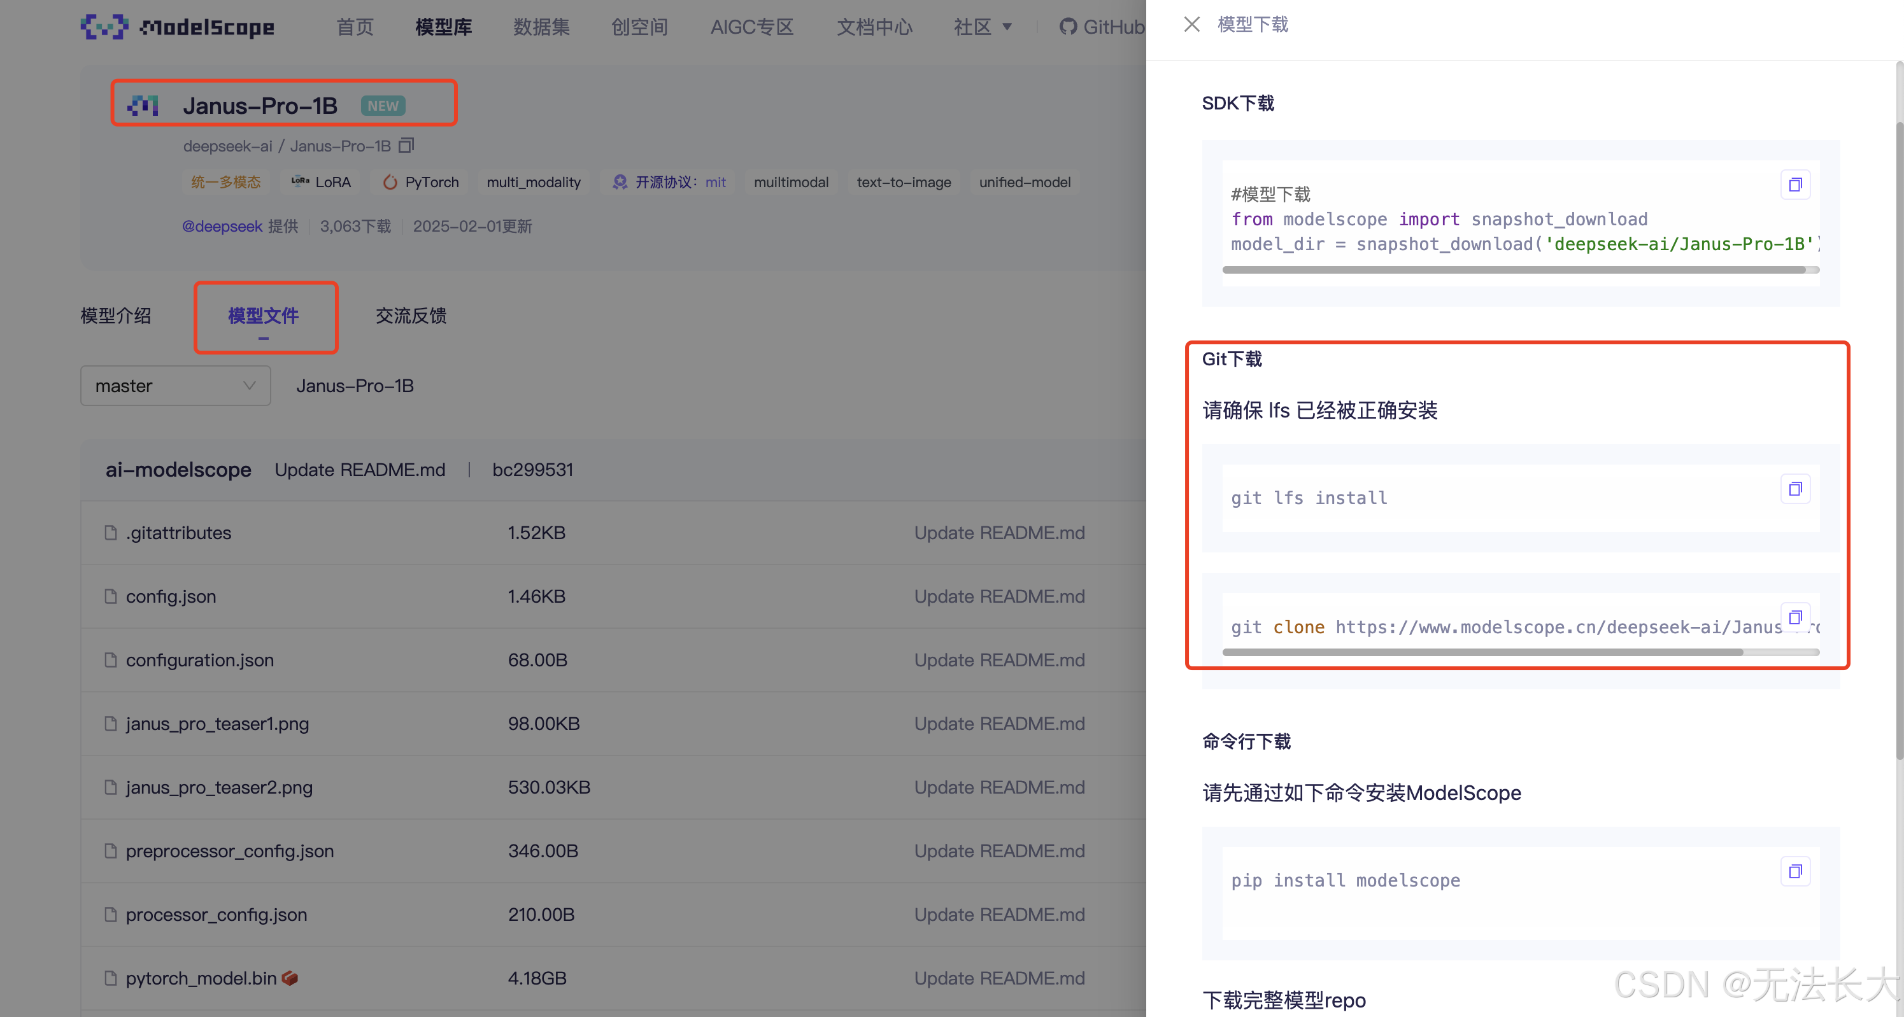Screen dimensions: 1904x1017
Task: Click the pytorch_model.bin file icon
Action: pyautogui.click(x=111, y=978)
